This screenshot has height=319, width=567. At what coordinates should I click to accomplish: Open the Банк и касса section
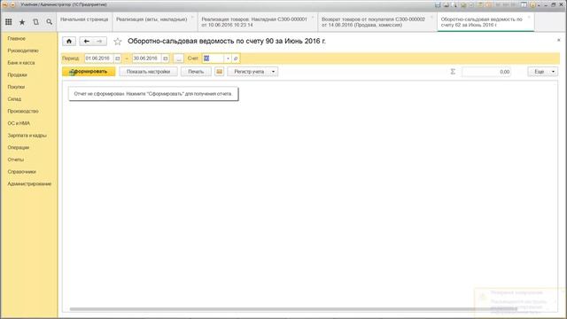[21, 63]
